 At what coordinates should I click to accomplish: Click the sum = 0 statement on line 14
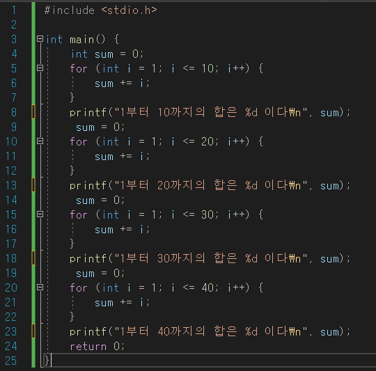click(100, 200)
